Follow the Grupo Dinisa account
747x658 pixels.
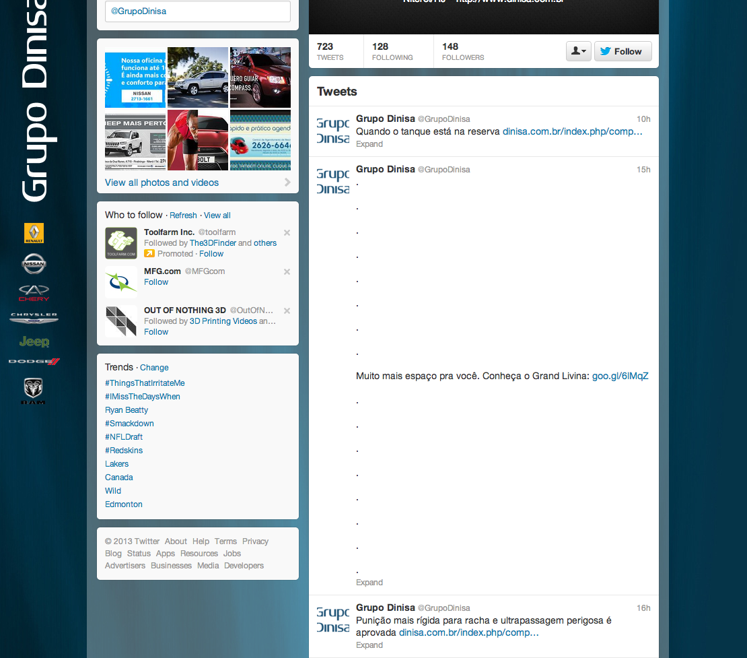click(622, 51)
